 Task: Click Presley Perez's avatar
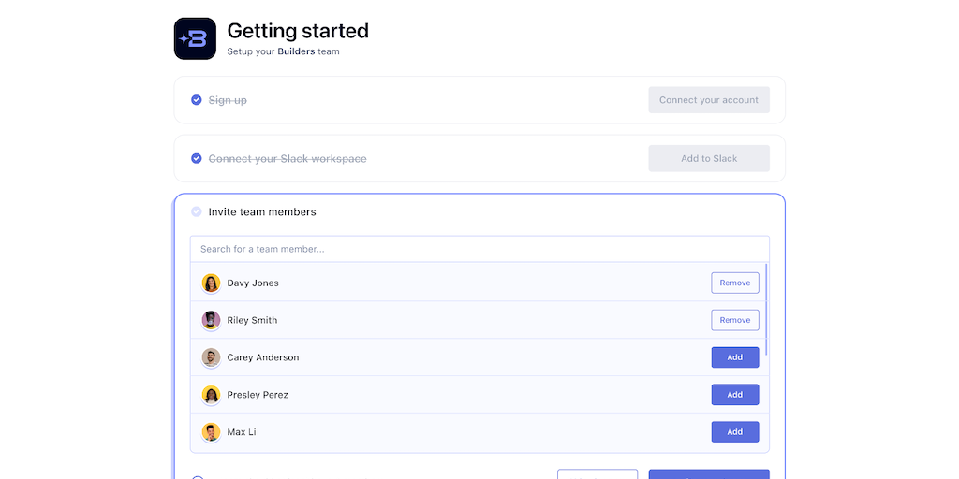coord(211,395)
